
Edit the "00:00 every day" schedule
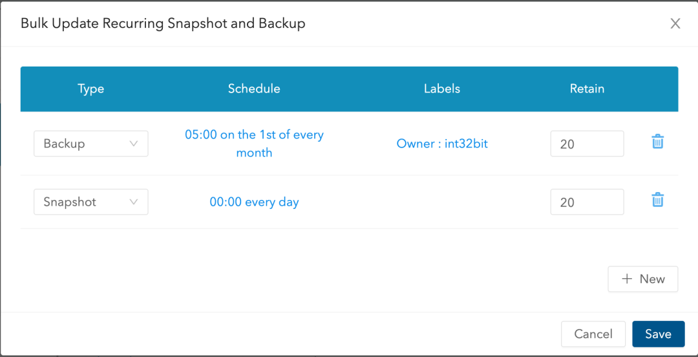[x=254, y=202]
